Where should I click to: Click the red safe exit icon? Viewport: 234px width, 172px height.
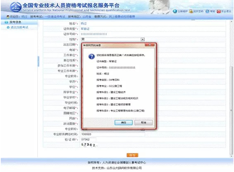click(x=219, y=11)
